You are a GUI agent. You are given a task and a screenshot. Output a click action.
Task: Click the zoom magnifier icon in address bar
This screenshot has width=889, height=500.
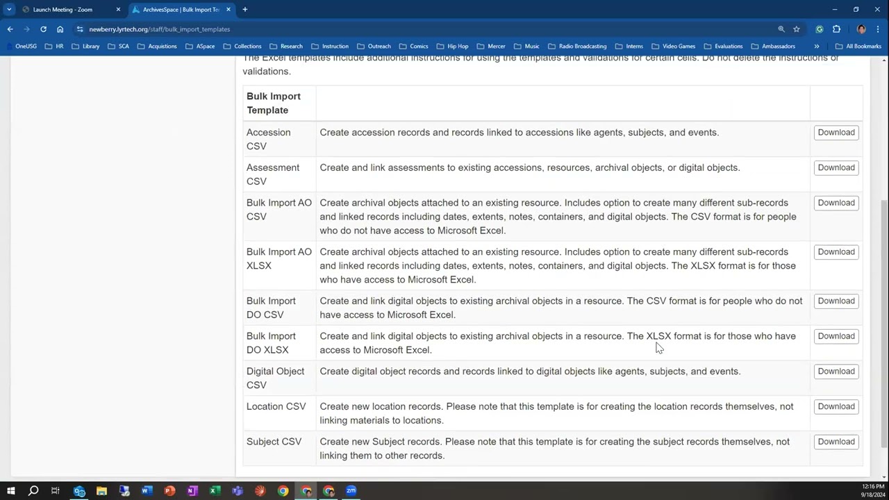781,29
